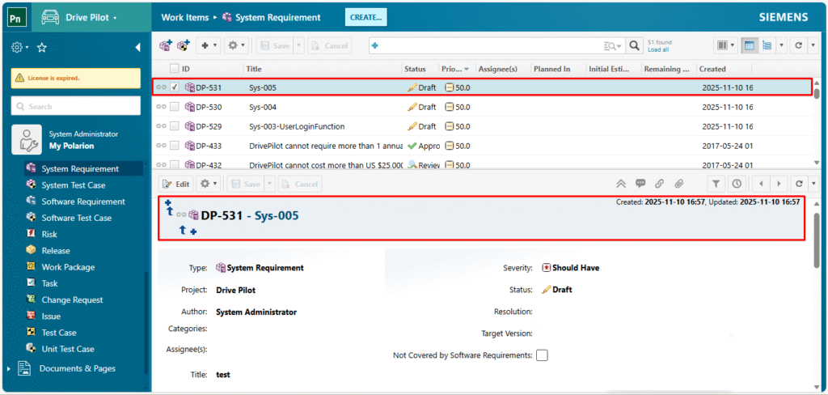Open the comments speech bubble icon
The image size is (828, 395).
point(640,184)
